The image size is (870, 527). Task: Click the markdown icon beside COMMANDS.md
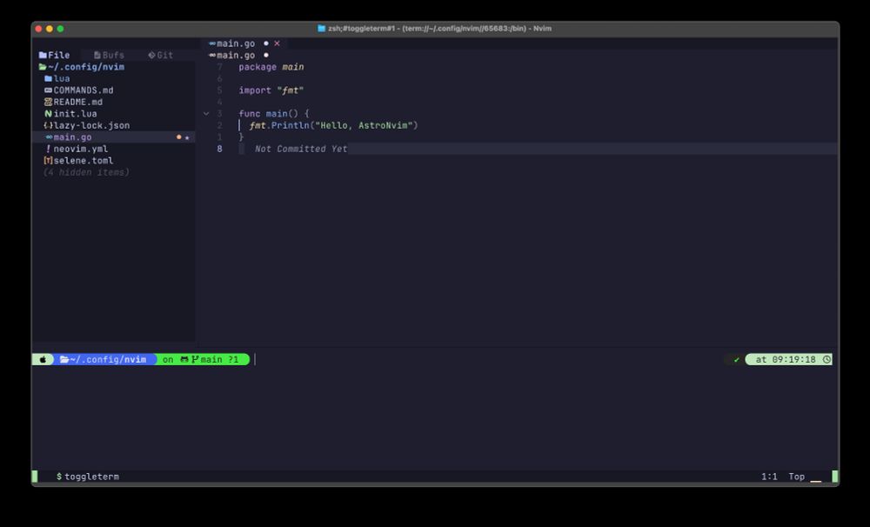pos(48,90)
